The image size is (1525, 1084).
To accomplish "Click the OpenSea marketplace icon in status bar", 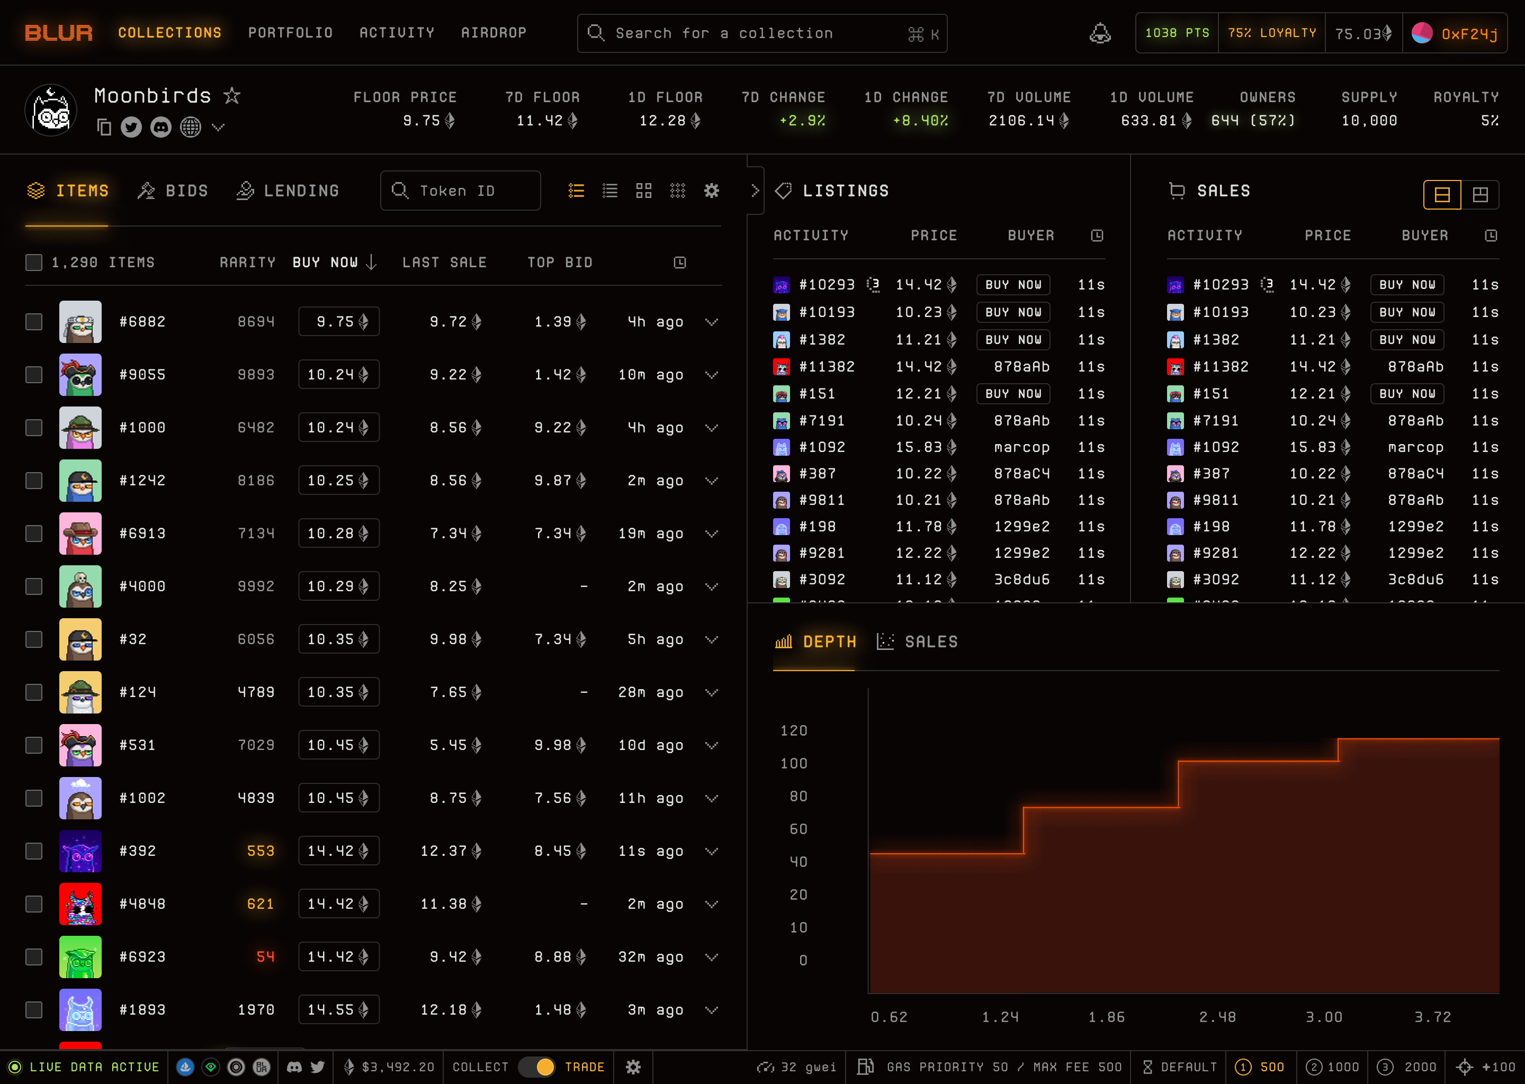I will (x=186, y=1067).
